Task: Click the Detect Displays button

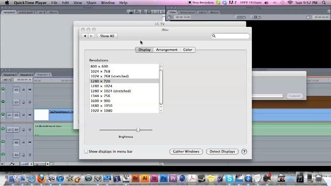Action: coord(222,151)
